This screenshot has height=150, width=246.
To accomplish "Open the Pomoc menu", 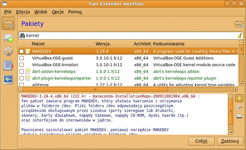I will coord(75,12).
